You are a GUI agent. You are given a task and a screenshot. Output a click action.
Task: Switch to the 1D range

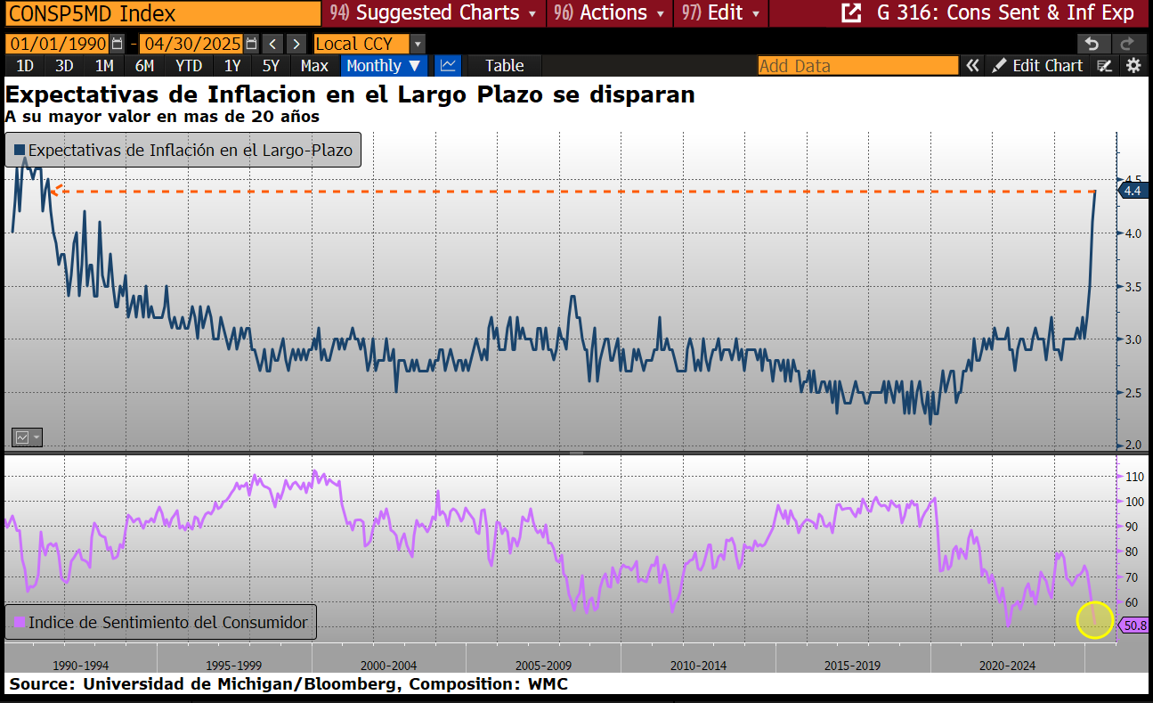click(x=25, y=65)
